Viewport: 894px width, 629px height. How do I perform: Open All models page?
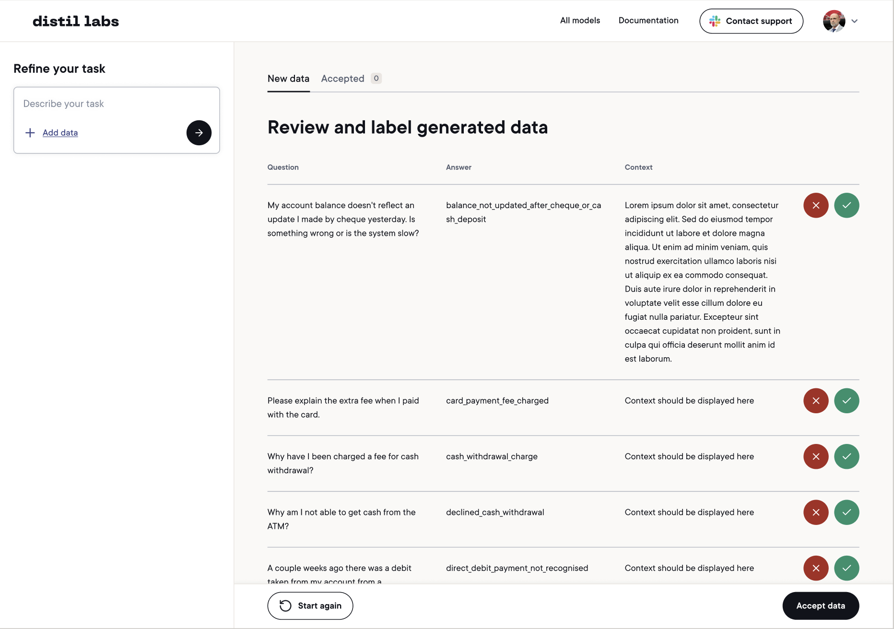(x=580, y=21)
